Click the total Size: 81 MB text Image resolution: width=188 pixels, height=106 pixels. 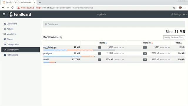click(175, 32)
